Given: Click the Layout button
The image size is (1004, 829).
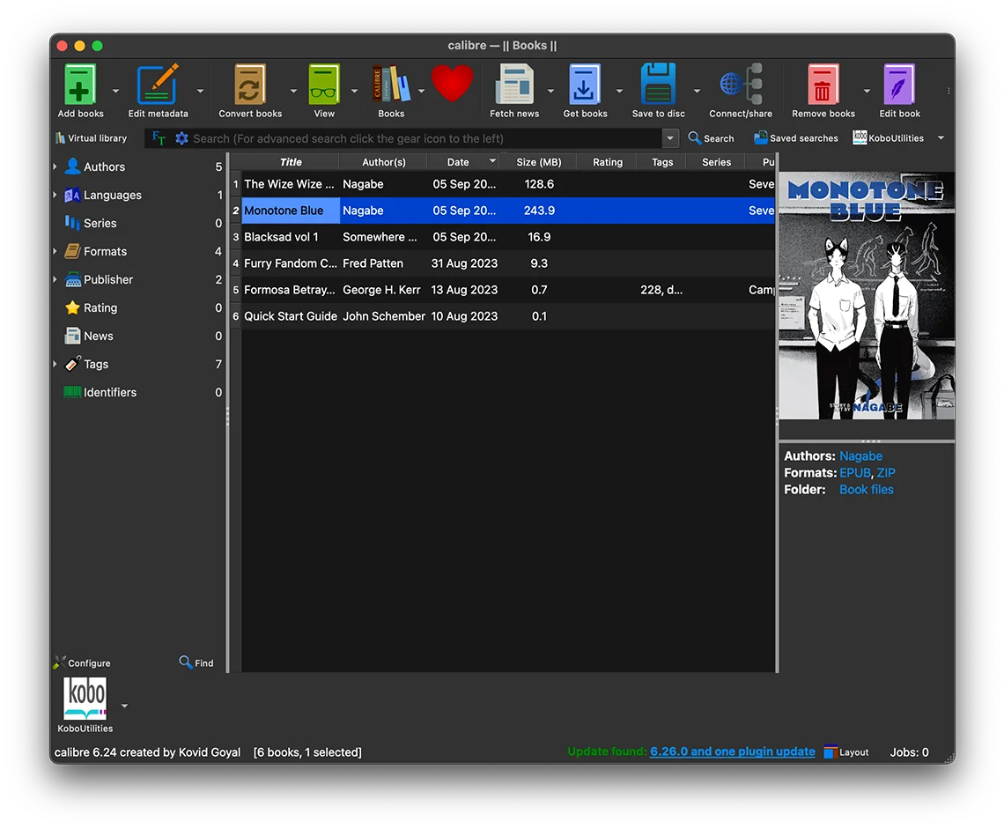Looking at the screenshot, I should [845, 752].
